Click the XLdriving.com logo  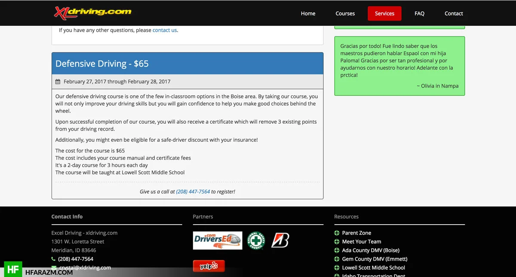coord(92,12)
